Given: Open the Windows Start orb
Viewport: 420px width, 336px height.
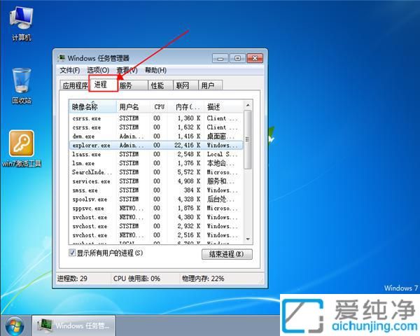Looking at the screenshot, I should (15, 325).
